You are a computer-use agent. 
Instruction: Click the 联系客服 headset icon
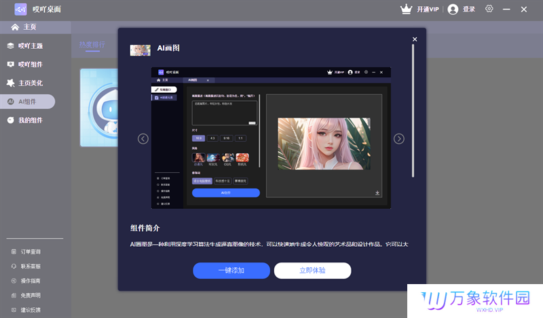pos(14,266)
